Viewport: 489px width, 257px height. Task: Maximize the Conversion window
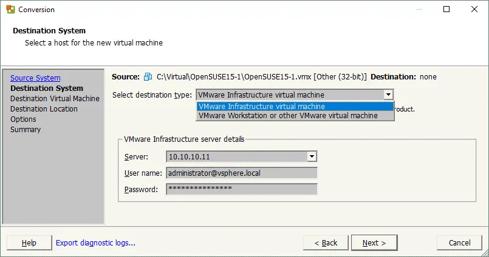(x=446, y=9)
